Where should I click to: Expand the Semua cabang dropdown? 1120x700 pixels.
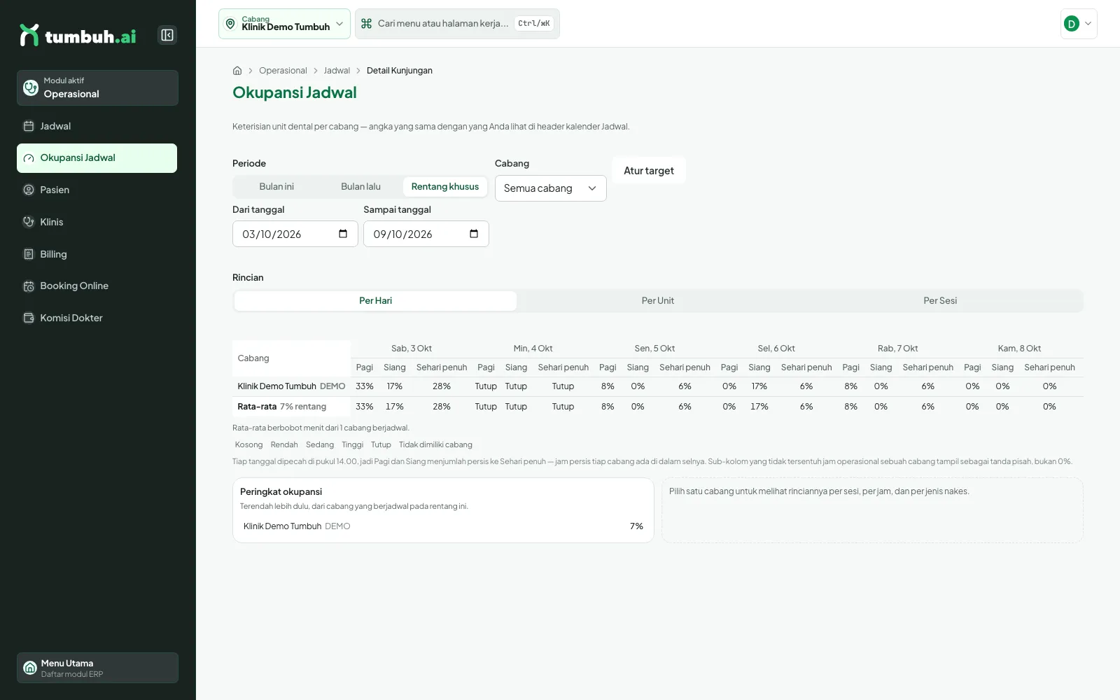551,188
